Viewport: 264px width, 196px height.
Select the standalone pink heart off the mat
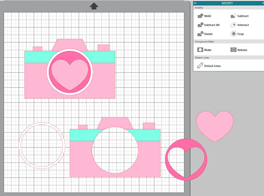215,126
